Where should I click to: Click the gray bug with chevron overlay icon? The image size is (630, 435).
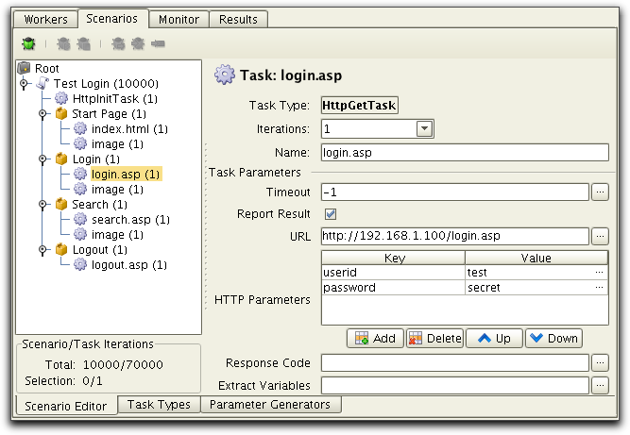[x=138, y=43]
